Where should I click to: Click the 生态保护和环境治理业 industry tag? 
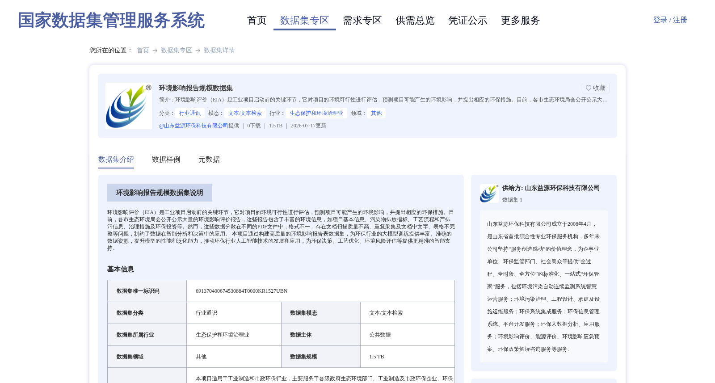tap(316, 113)
